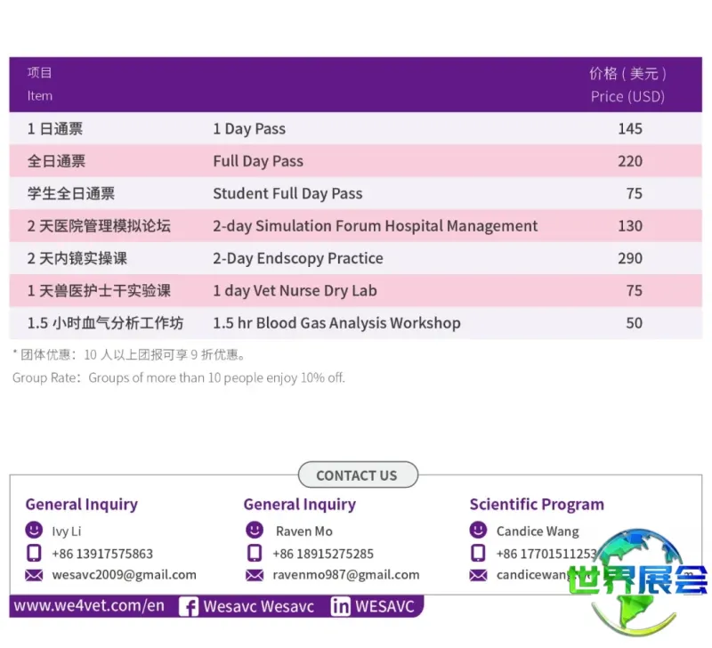712x648 pixels.
Task: Select the 1.5 hr Blood Gas Analysis Workshop row
Action: point(355,323)
